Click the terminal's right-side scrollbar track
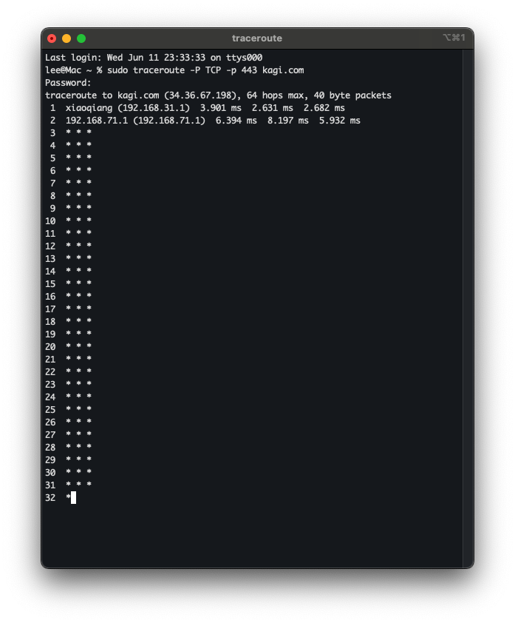 [x=468, y=296]
